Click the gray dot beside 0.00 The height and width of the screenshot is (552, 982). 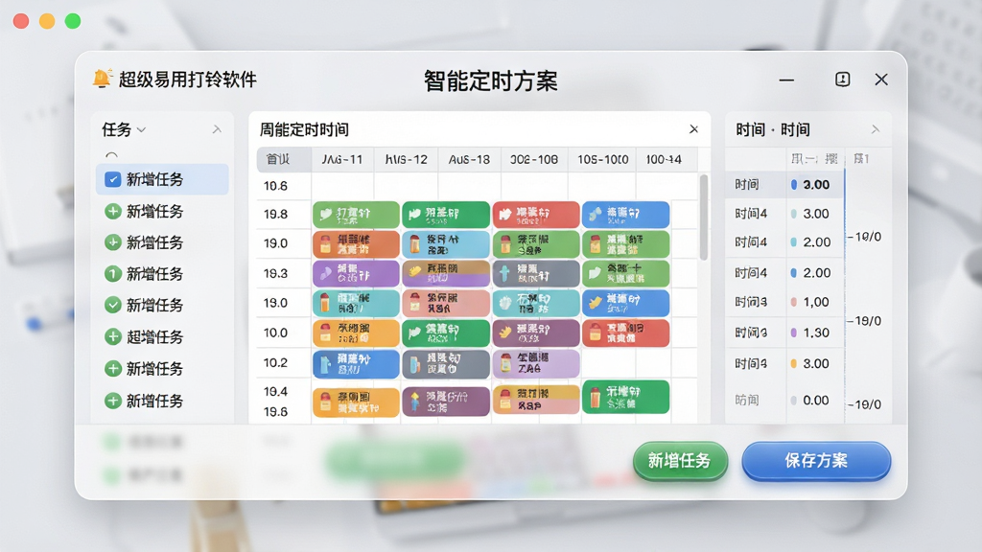793,401
